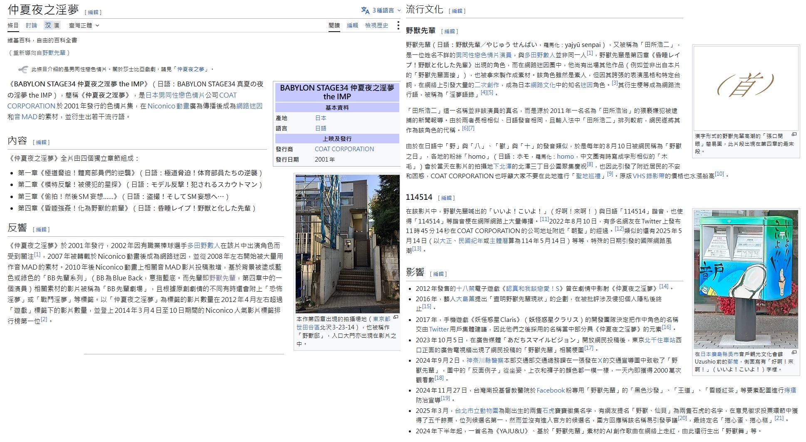Switch to the 討論 tab
This screenshot has width=806, height=442.
click(32, 25)
